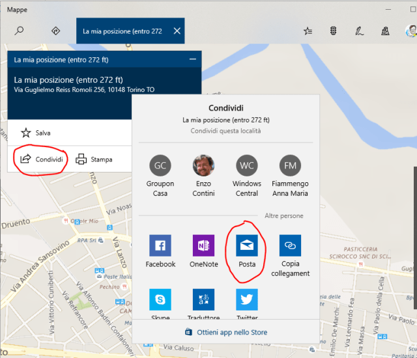The height and width of the screenshot is (358, 417).
Task: Open the user profile picture
Action: [411, 31]
